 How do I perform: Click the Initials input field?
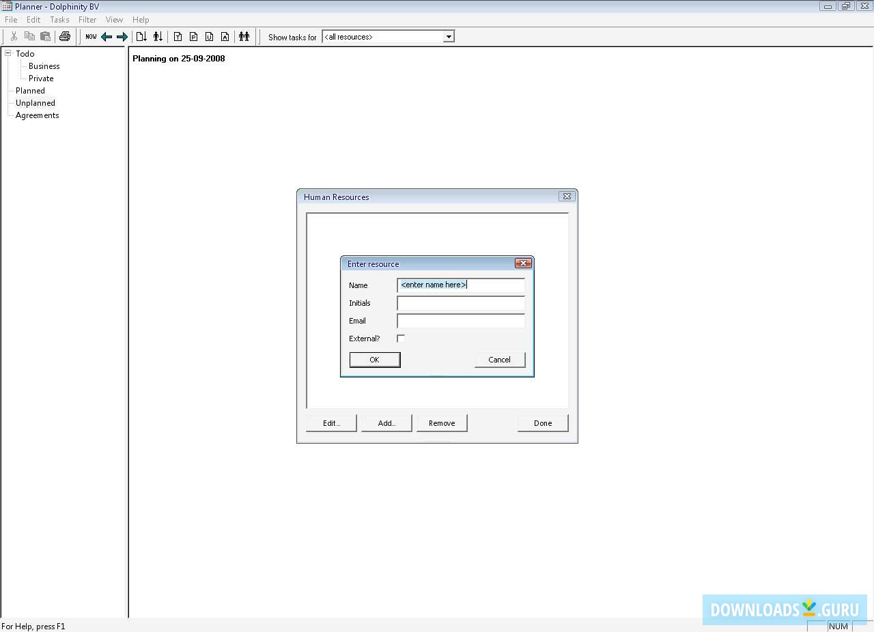(461, 303)
